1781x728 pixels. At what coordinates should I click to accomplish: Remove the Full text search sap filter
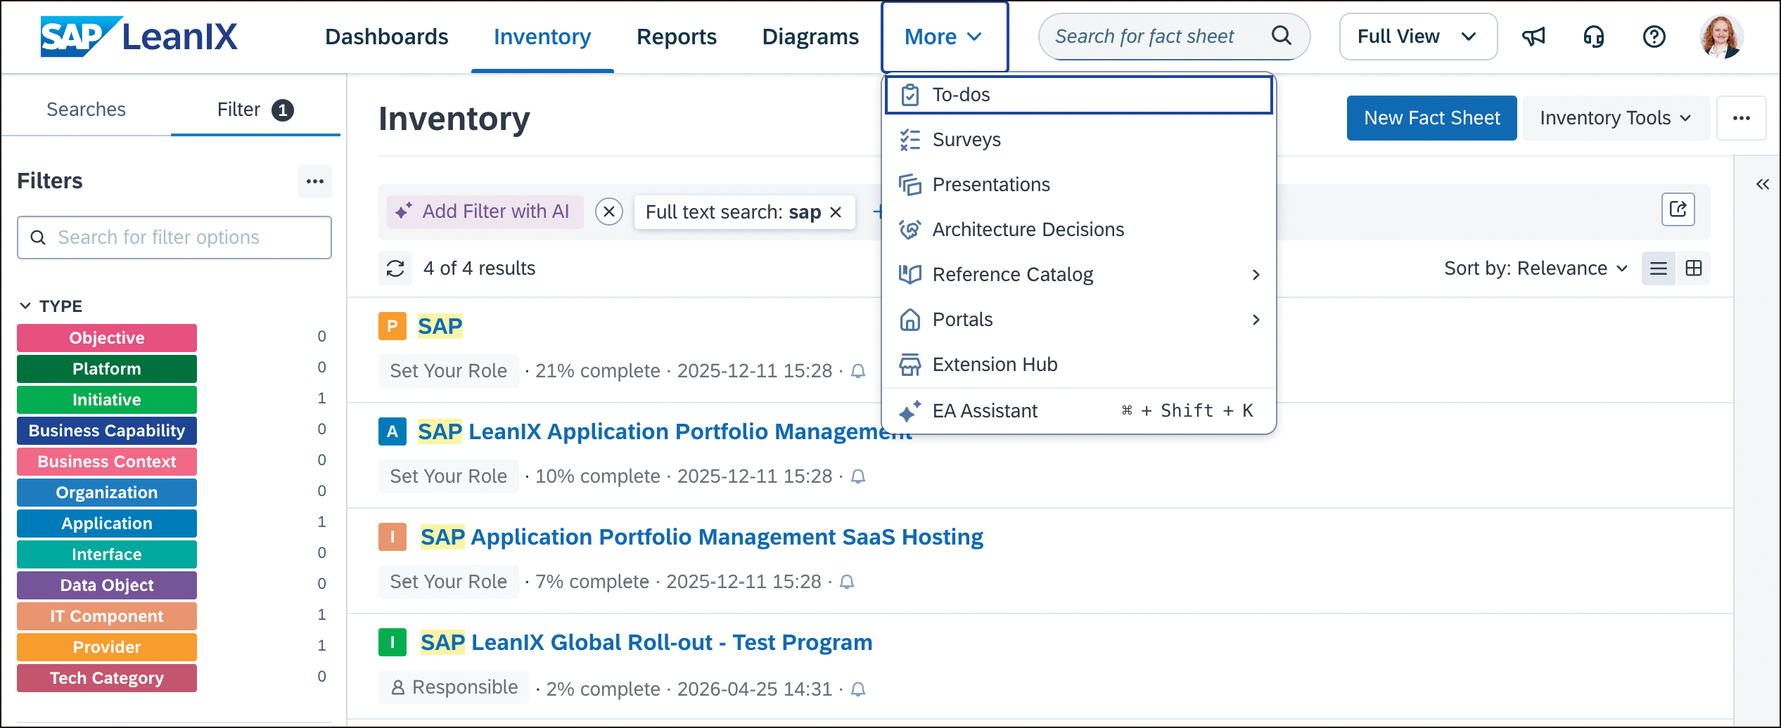tap(836, 212)
